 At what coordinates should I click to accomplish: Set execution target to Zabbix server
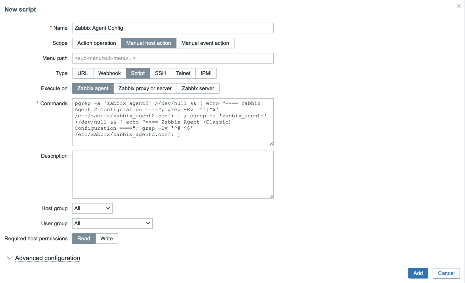click(198, 88)
